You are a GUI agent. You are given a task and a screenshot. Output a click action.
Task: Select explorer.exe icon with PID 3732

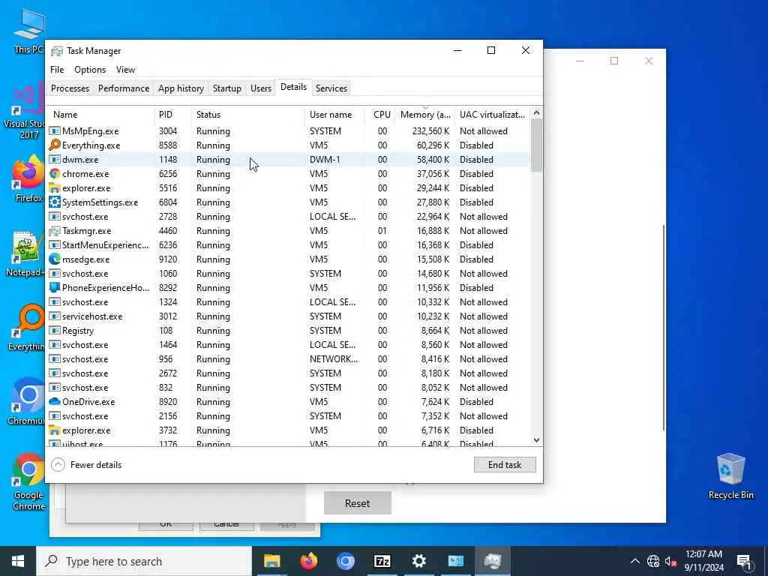point(55,430)
